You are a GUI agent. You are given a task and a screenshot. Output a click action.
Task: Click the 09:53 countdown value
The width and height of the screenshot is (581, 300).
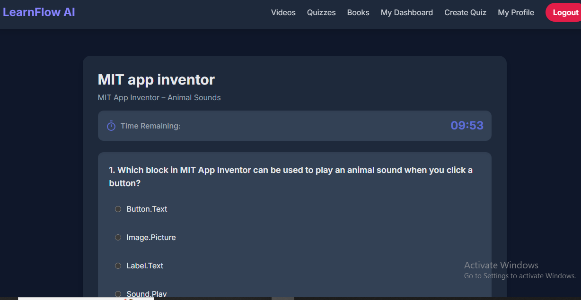(467, 126)
